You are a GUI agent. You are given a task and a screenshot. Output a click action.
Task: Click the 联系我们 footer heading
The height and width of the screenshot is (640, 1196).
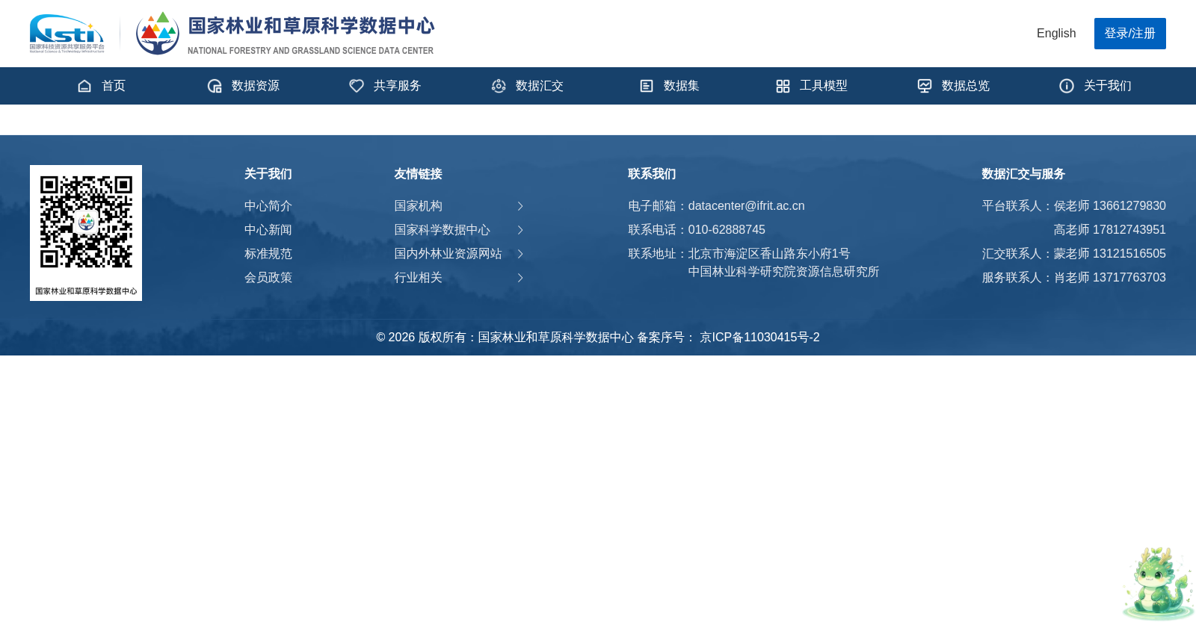coord(652,174)
